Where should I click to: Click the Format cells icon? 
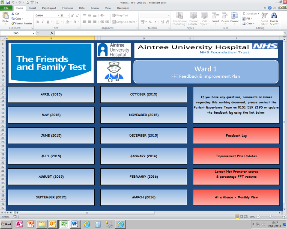[234, 15]
